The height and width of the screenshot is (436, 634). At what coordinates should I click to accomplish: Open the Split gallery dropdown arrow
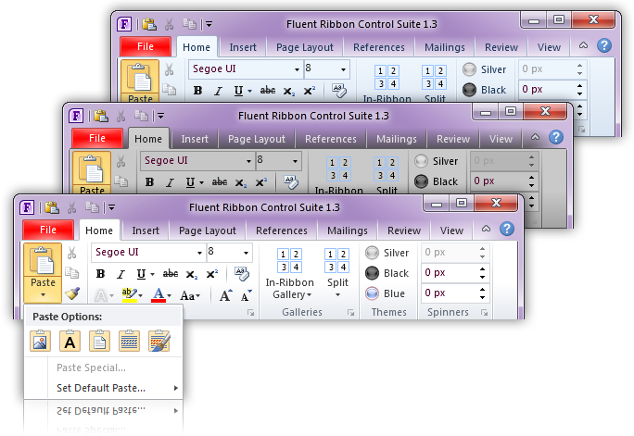pyautogui.click(x=336, y=294)
